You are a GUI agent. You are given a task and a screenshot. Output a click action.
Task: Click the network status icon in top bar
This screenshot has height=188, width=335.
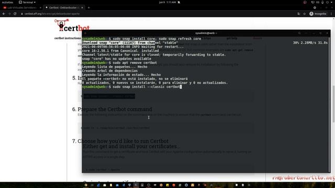(x=313, y=2)
